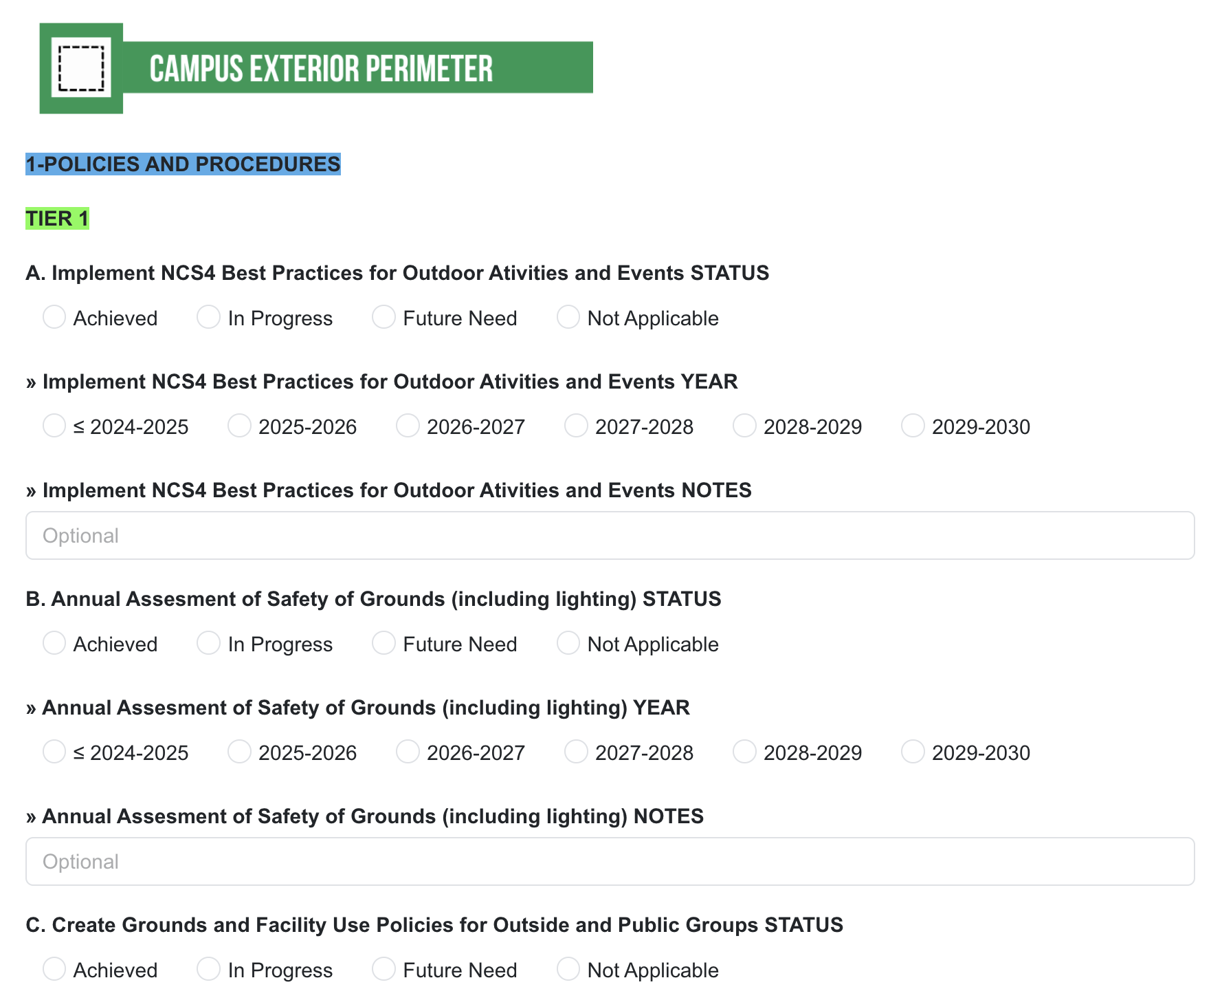Pick 2025-2026 for Annual Assessment of Grounds year
The width and height of the screenshot is (1222, 1000).
point(239,752)
